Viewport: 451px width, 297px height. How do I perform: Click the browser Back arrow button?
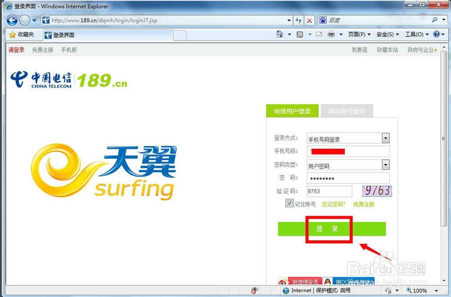[12, 20]
